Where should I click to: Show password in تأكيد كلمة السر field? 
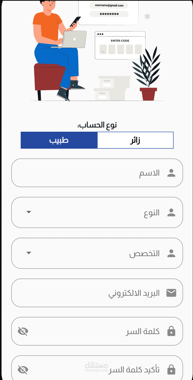(x=23, y=370)
